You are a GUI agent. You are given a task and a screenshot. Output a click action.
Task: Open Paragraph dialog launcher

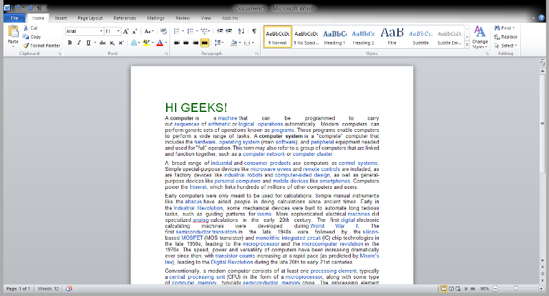[x=257, y=54]
